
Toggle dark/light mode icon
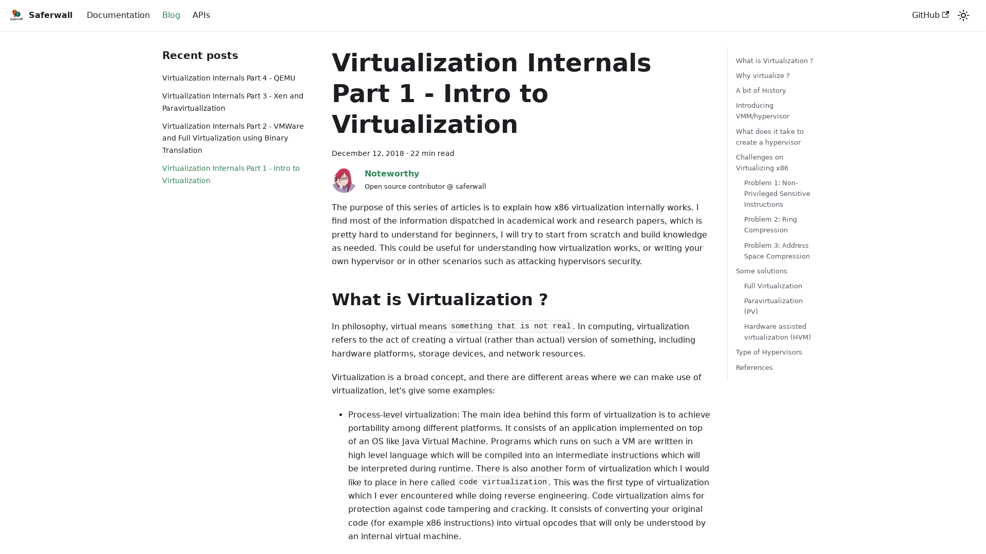pos(963,15)
